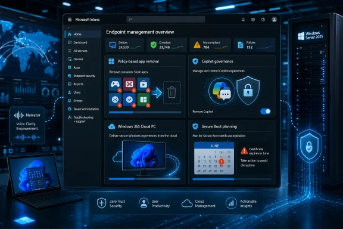Click the Certificate expires in June warning icon
343x229 pixels.
tap(244, 151)
